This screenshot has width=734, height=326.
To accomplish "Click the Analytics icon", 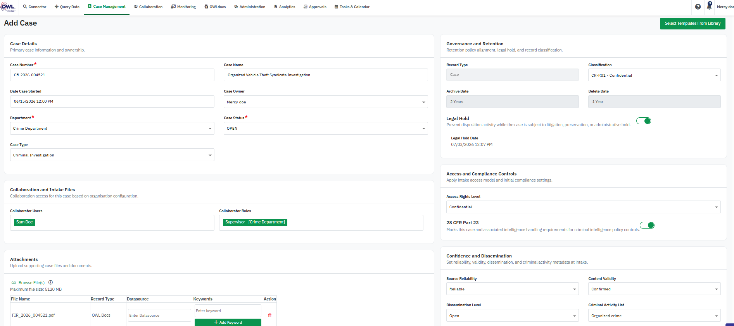I will (276, 7).
